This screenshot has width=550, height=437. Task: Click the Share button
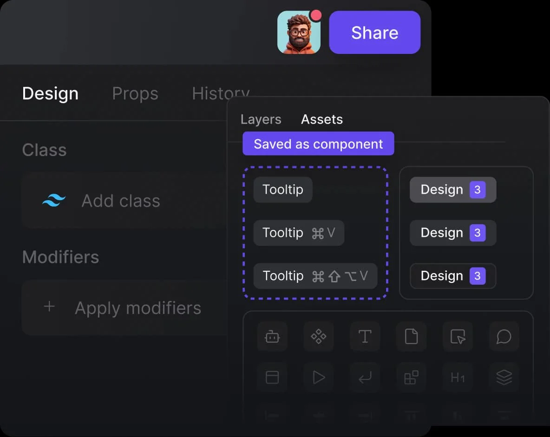point(374,32)
